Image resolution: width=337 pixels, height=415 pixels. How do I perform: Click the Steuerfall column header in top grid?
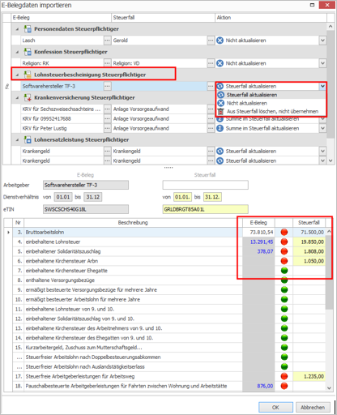(x=163, y=18)
